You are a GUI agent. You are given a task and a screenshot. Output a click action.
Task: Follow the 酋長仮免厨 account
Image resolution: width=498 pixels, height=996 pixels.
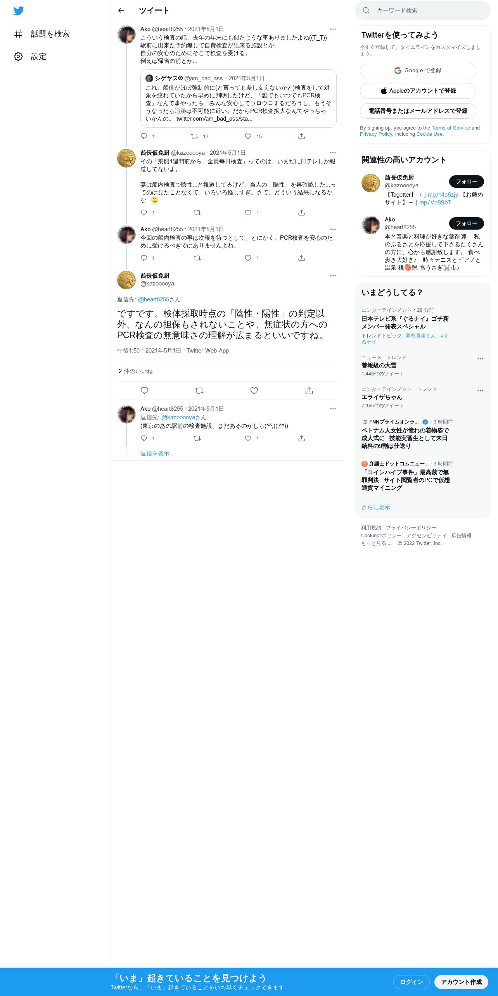point(466,182)
